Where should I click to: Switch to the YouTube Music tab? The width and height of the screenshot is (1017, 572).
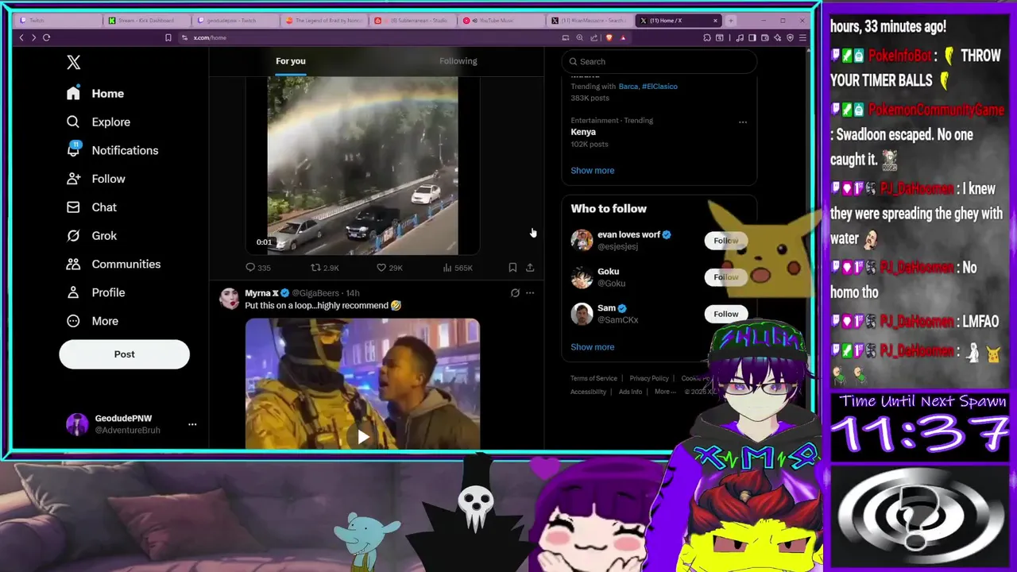pyautogui.click(x=502, y=21)
